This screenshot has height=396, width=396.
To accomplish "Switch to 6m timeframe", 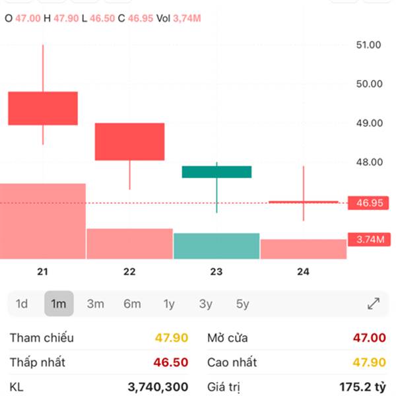I will [132, 304].
